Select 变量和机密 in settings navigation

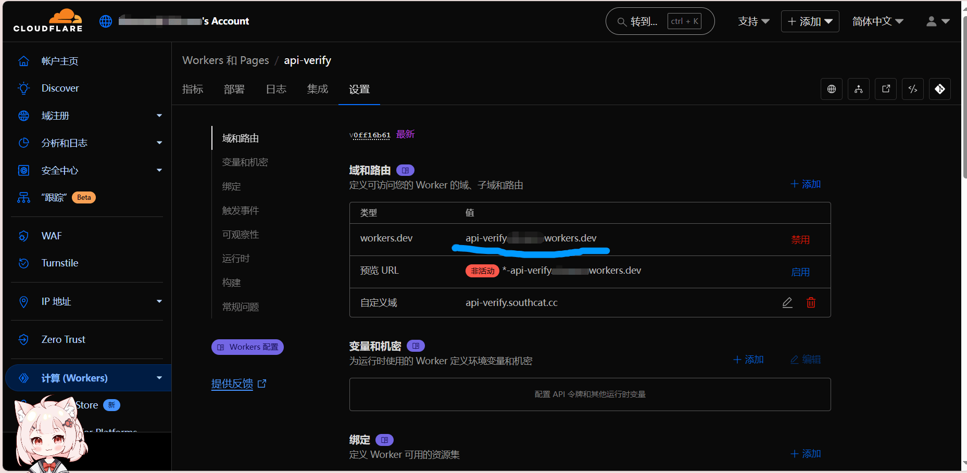coord(245,162)
